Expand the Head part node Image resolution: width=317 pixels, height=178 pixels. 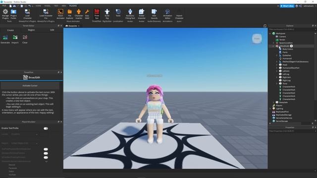277,65
